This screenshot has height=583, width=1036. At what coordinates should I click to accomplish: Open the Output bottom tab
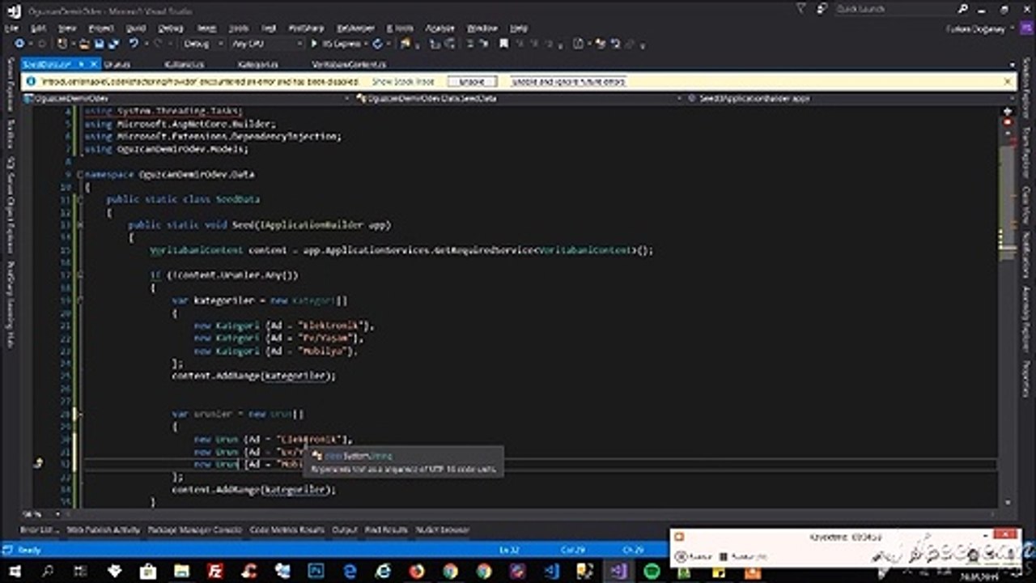345,530
